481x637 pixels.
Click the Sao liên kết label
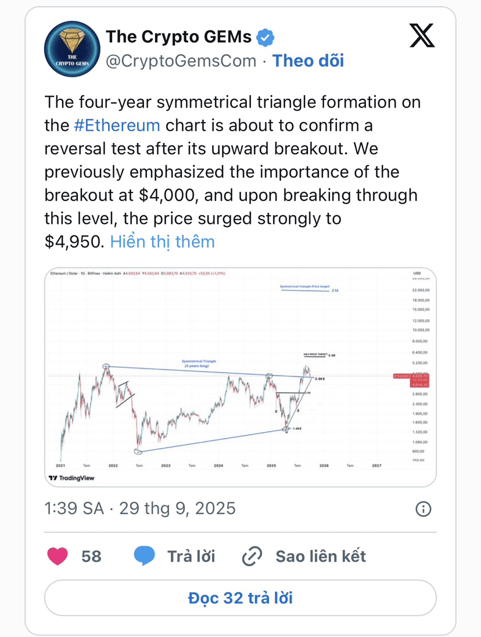coord(321,556)
